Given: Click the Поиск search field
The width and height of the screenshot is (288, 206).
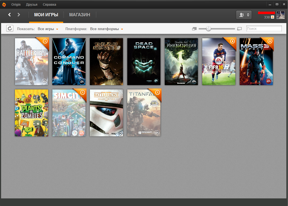Looking at the screenshot, I should click(x=264, y=29).
